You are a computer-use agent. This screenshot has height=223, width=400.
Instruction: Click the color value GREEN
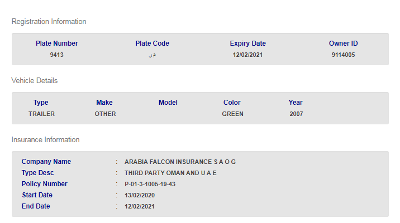pyautogui.click(x=232, y=114)
